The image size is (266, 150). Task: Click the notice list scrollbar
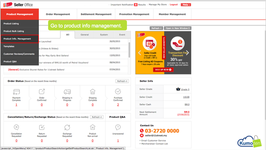(129, 50)
